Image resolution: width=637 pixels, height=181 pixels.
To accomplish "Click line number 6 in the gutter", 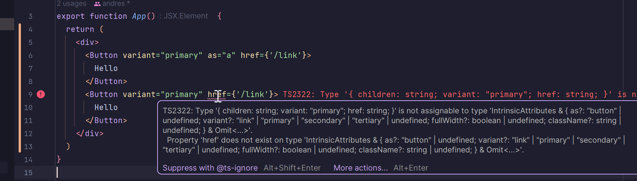I will click(30, 55).
